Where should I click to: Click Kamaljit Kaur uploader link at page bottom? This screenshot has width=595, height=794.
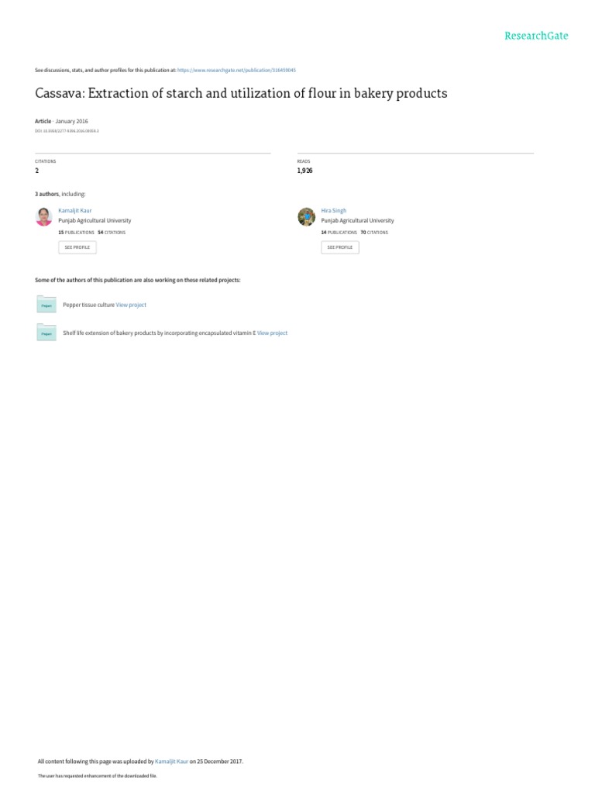pos(171,761)
